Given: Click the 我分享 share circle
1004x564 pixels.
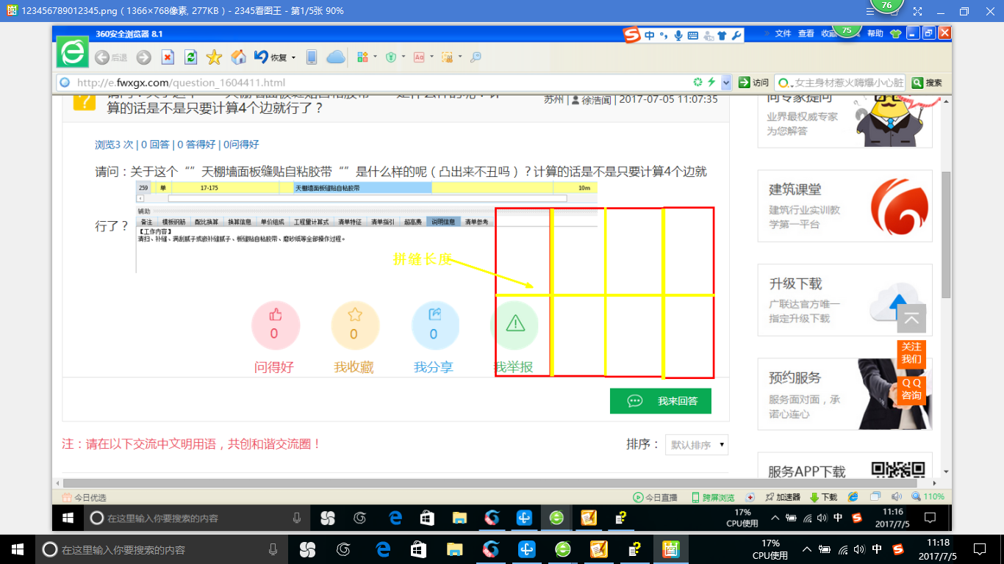Looking at the screenshot, I should (x=434, y=325).
